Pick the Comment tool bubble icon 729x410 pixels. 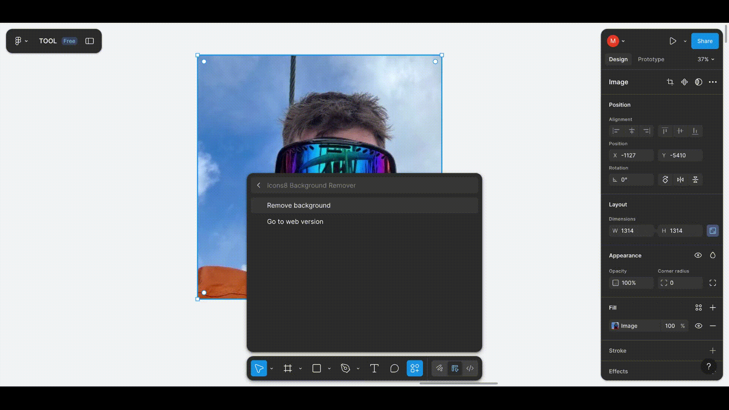[394, 368]
